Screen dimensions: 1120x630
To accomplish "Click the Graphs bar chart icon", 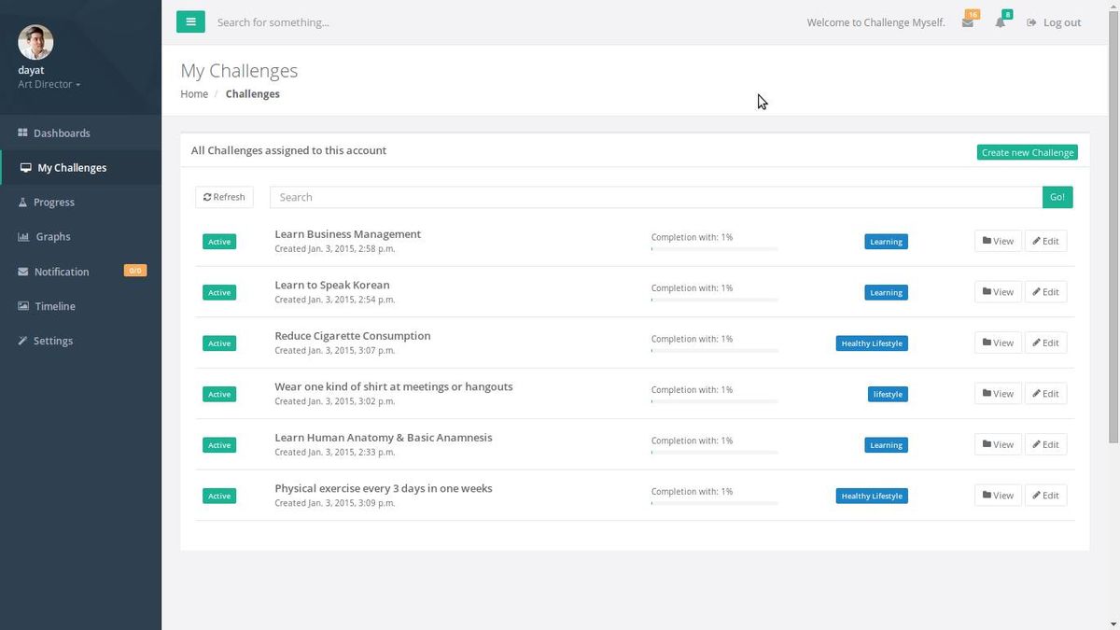I will point(23,237).
